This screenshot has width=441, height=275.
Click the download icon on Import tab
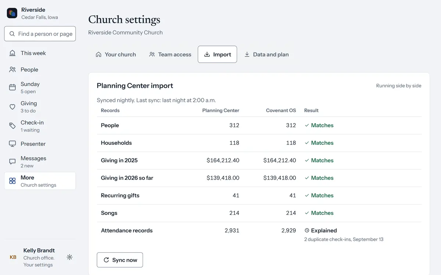[x=207, y=54]
